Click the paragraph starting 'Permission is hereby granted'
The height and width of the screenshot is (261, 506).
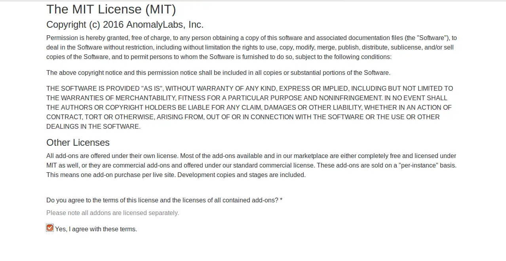click(x=251, y=47)
